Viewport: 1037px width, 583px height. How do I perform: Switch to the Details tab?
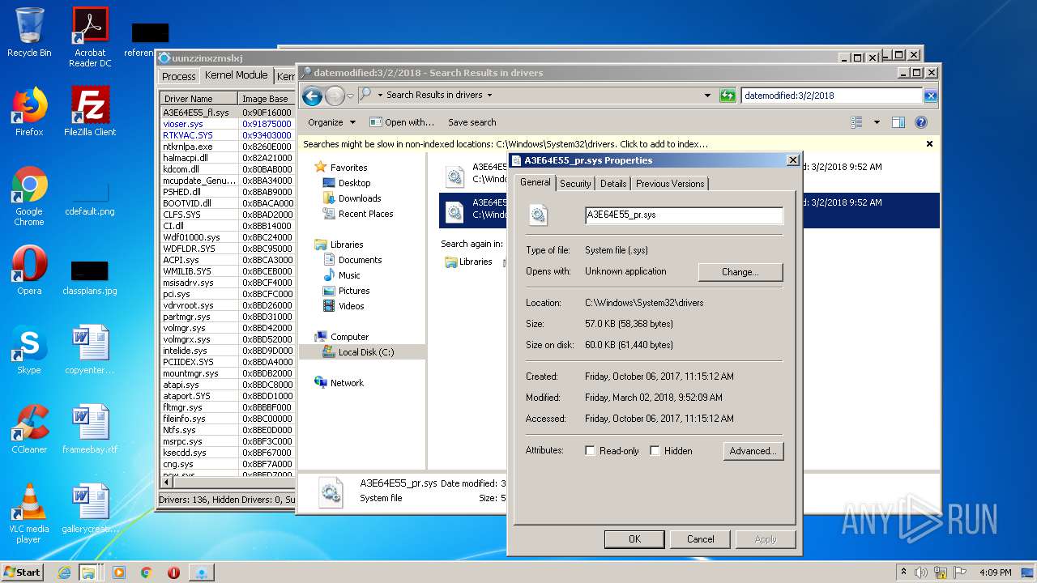(613, 184)
